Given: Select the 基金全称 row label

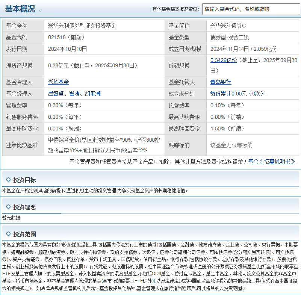Looking at the screenshot, I should [x=17, y=26].
